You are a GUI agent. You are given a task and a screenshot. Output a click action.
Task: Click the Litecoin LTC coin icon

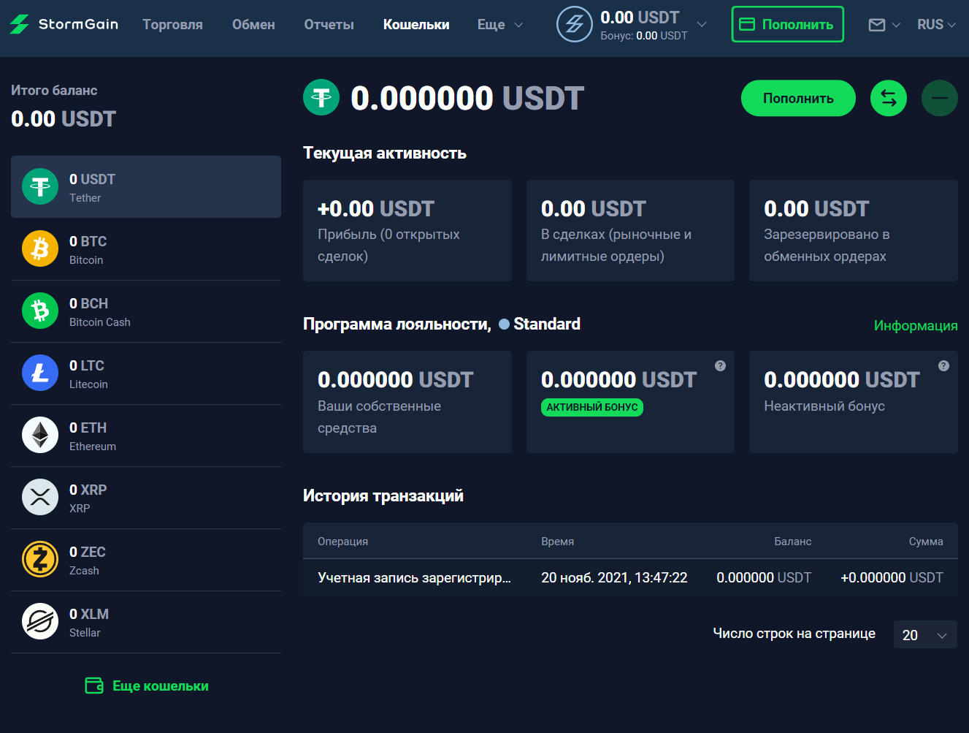(40, 373)
